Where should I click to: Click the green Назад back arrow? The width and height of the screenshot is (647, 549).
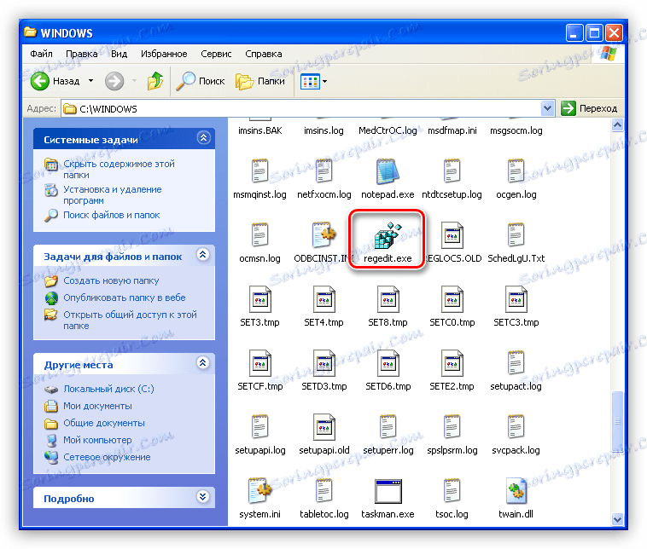tap(40, 81)
